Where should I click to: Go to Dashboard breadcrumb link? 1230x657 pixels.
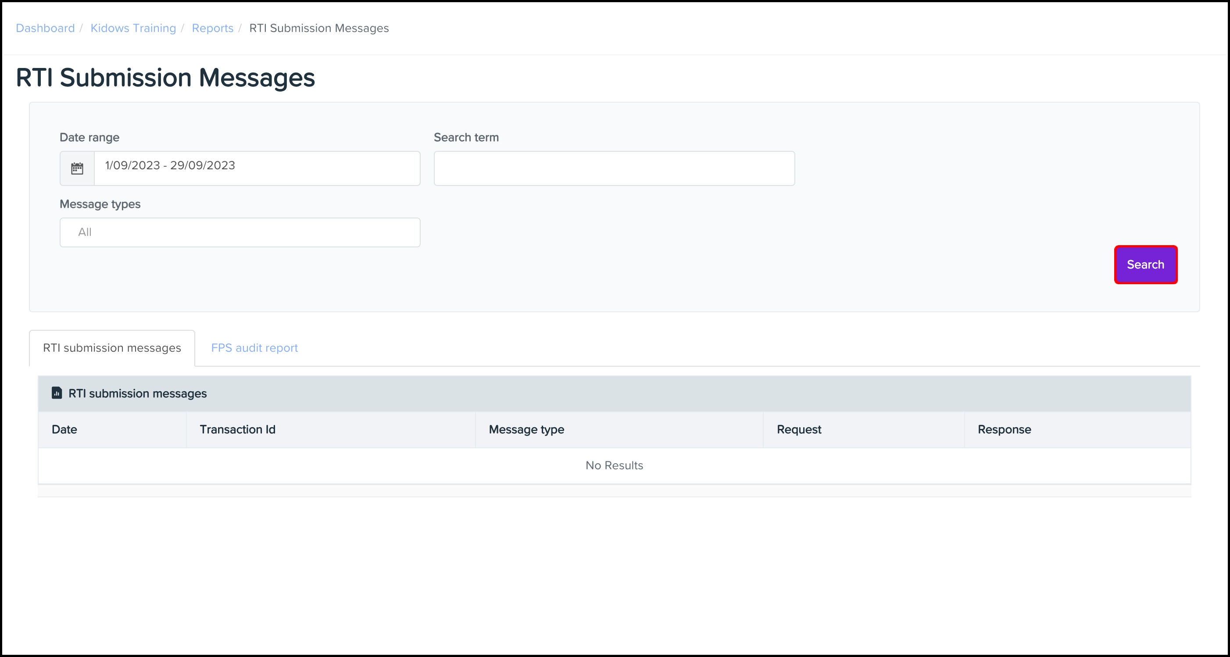coord(45,28)
